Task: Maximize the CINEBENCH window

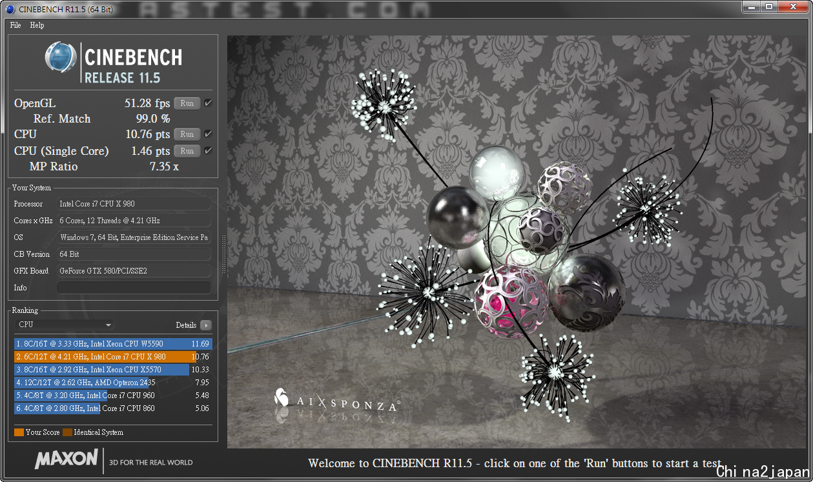Action: (768, 6)
